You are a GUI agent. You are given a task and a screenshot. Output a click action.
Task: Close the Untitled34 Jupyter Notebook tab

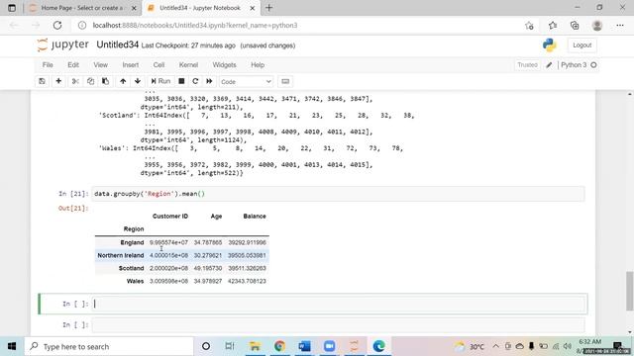pyautogui.click(x=252, y=8)
